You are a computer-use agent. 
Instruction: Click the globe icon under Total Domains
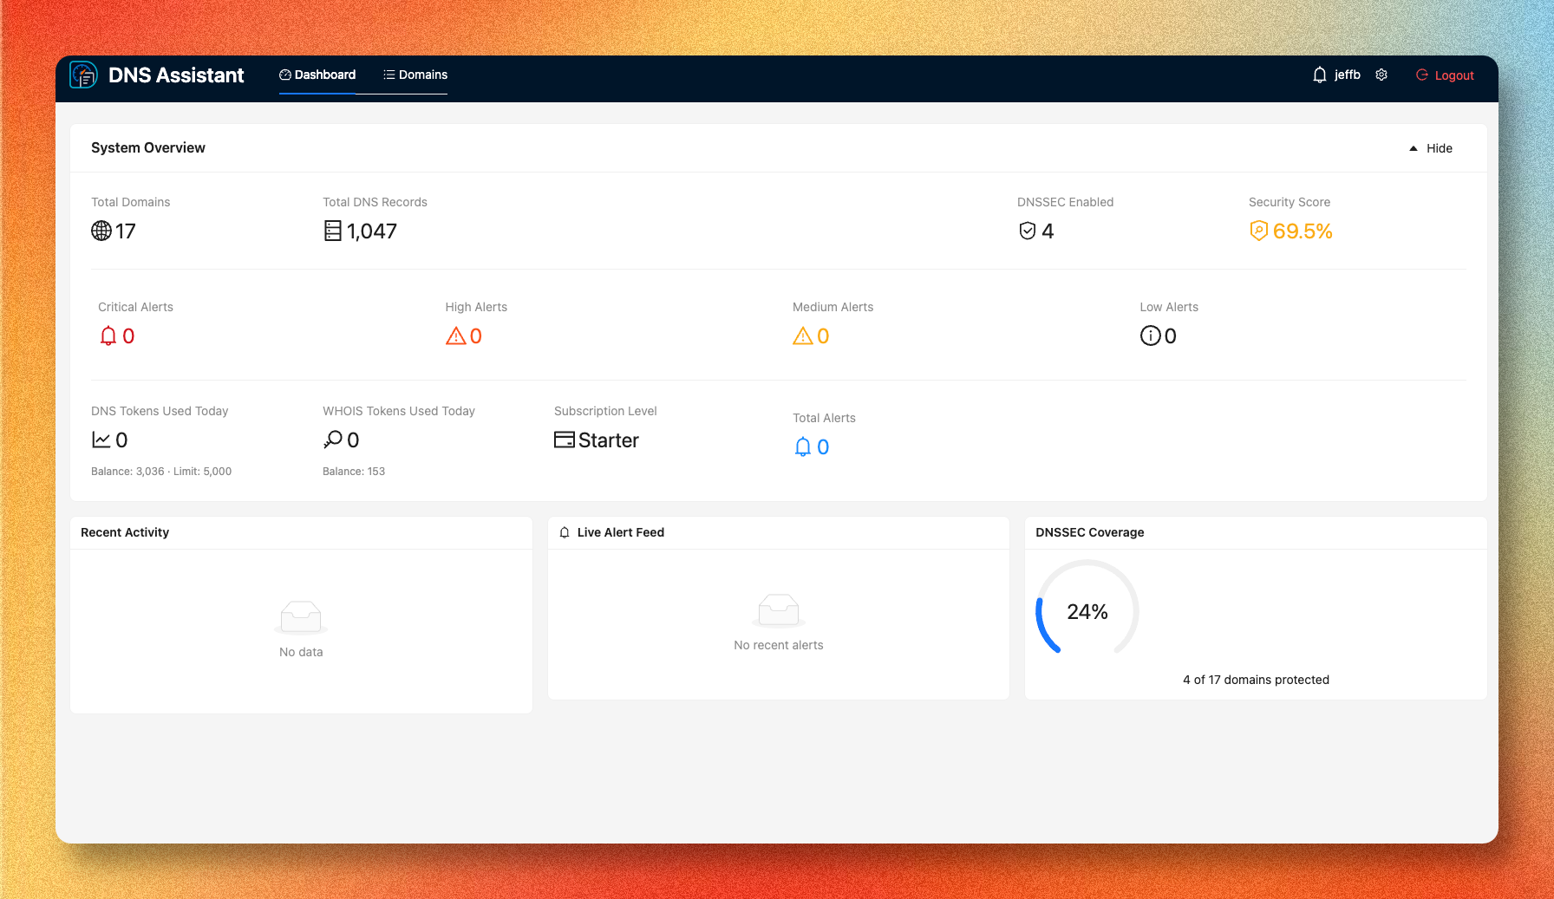click(101, 231)
